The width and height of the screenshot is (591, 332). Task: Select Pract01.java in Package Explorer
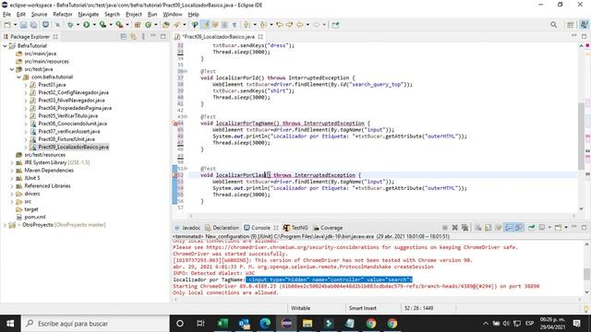[52, 85]
